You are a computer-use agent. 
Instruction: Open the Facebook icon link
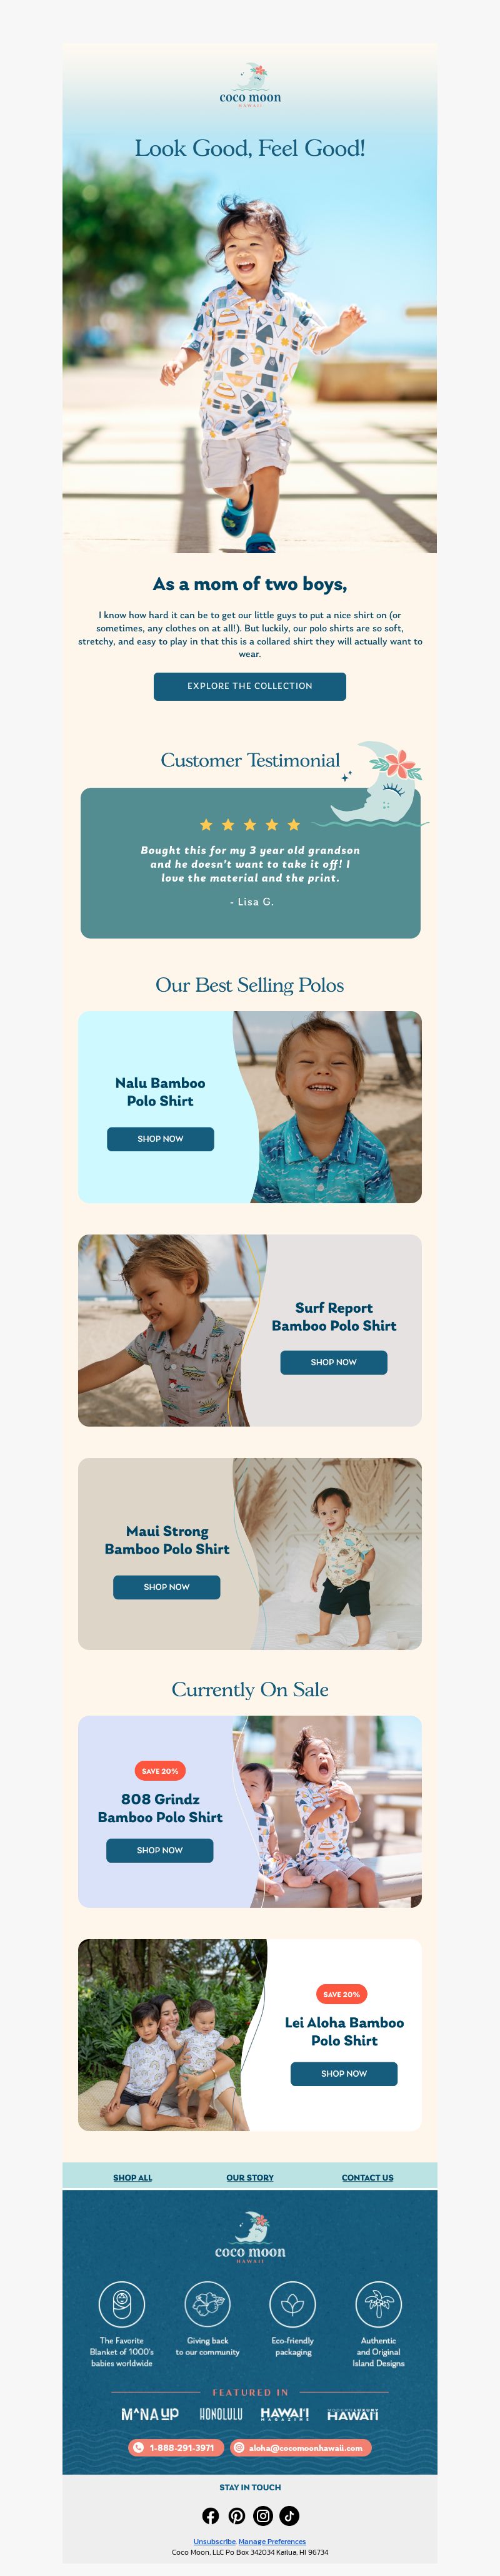[x=211, y=2516]
